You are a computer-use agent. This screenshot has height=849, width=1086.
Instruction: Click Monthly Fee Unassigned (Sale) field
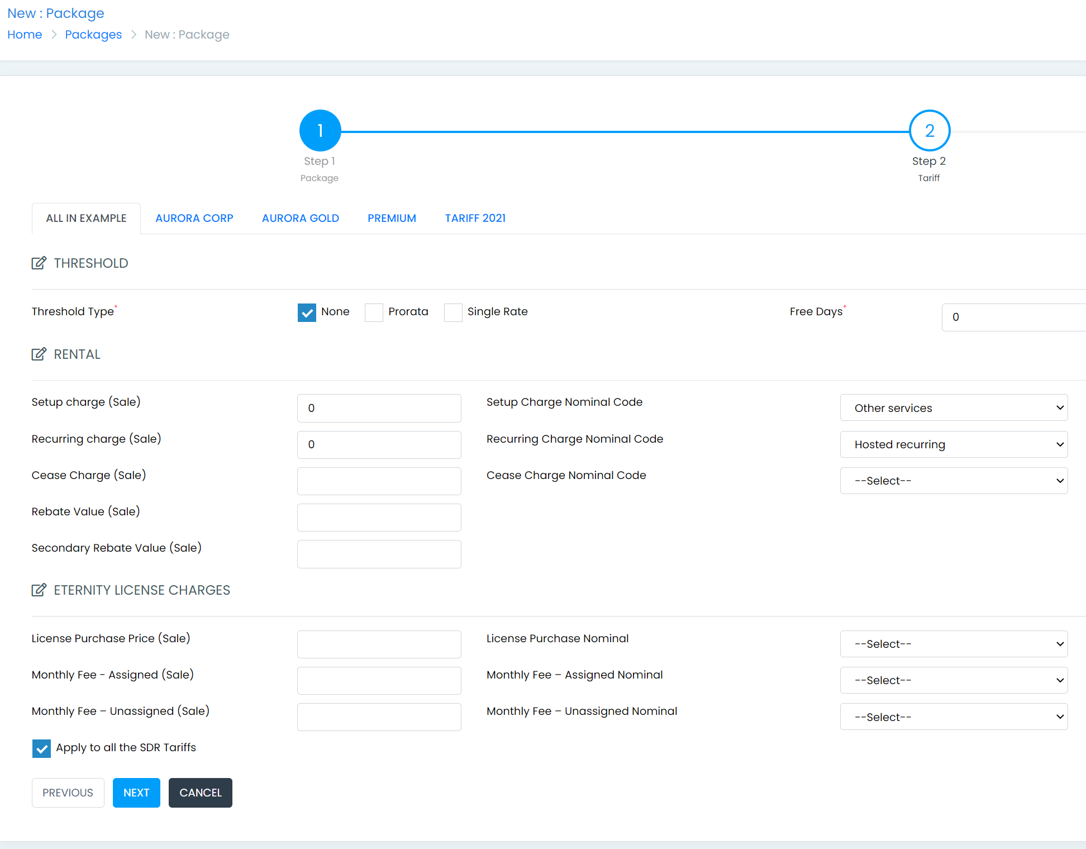(379, 717)
